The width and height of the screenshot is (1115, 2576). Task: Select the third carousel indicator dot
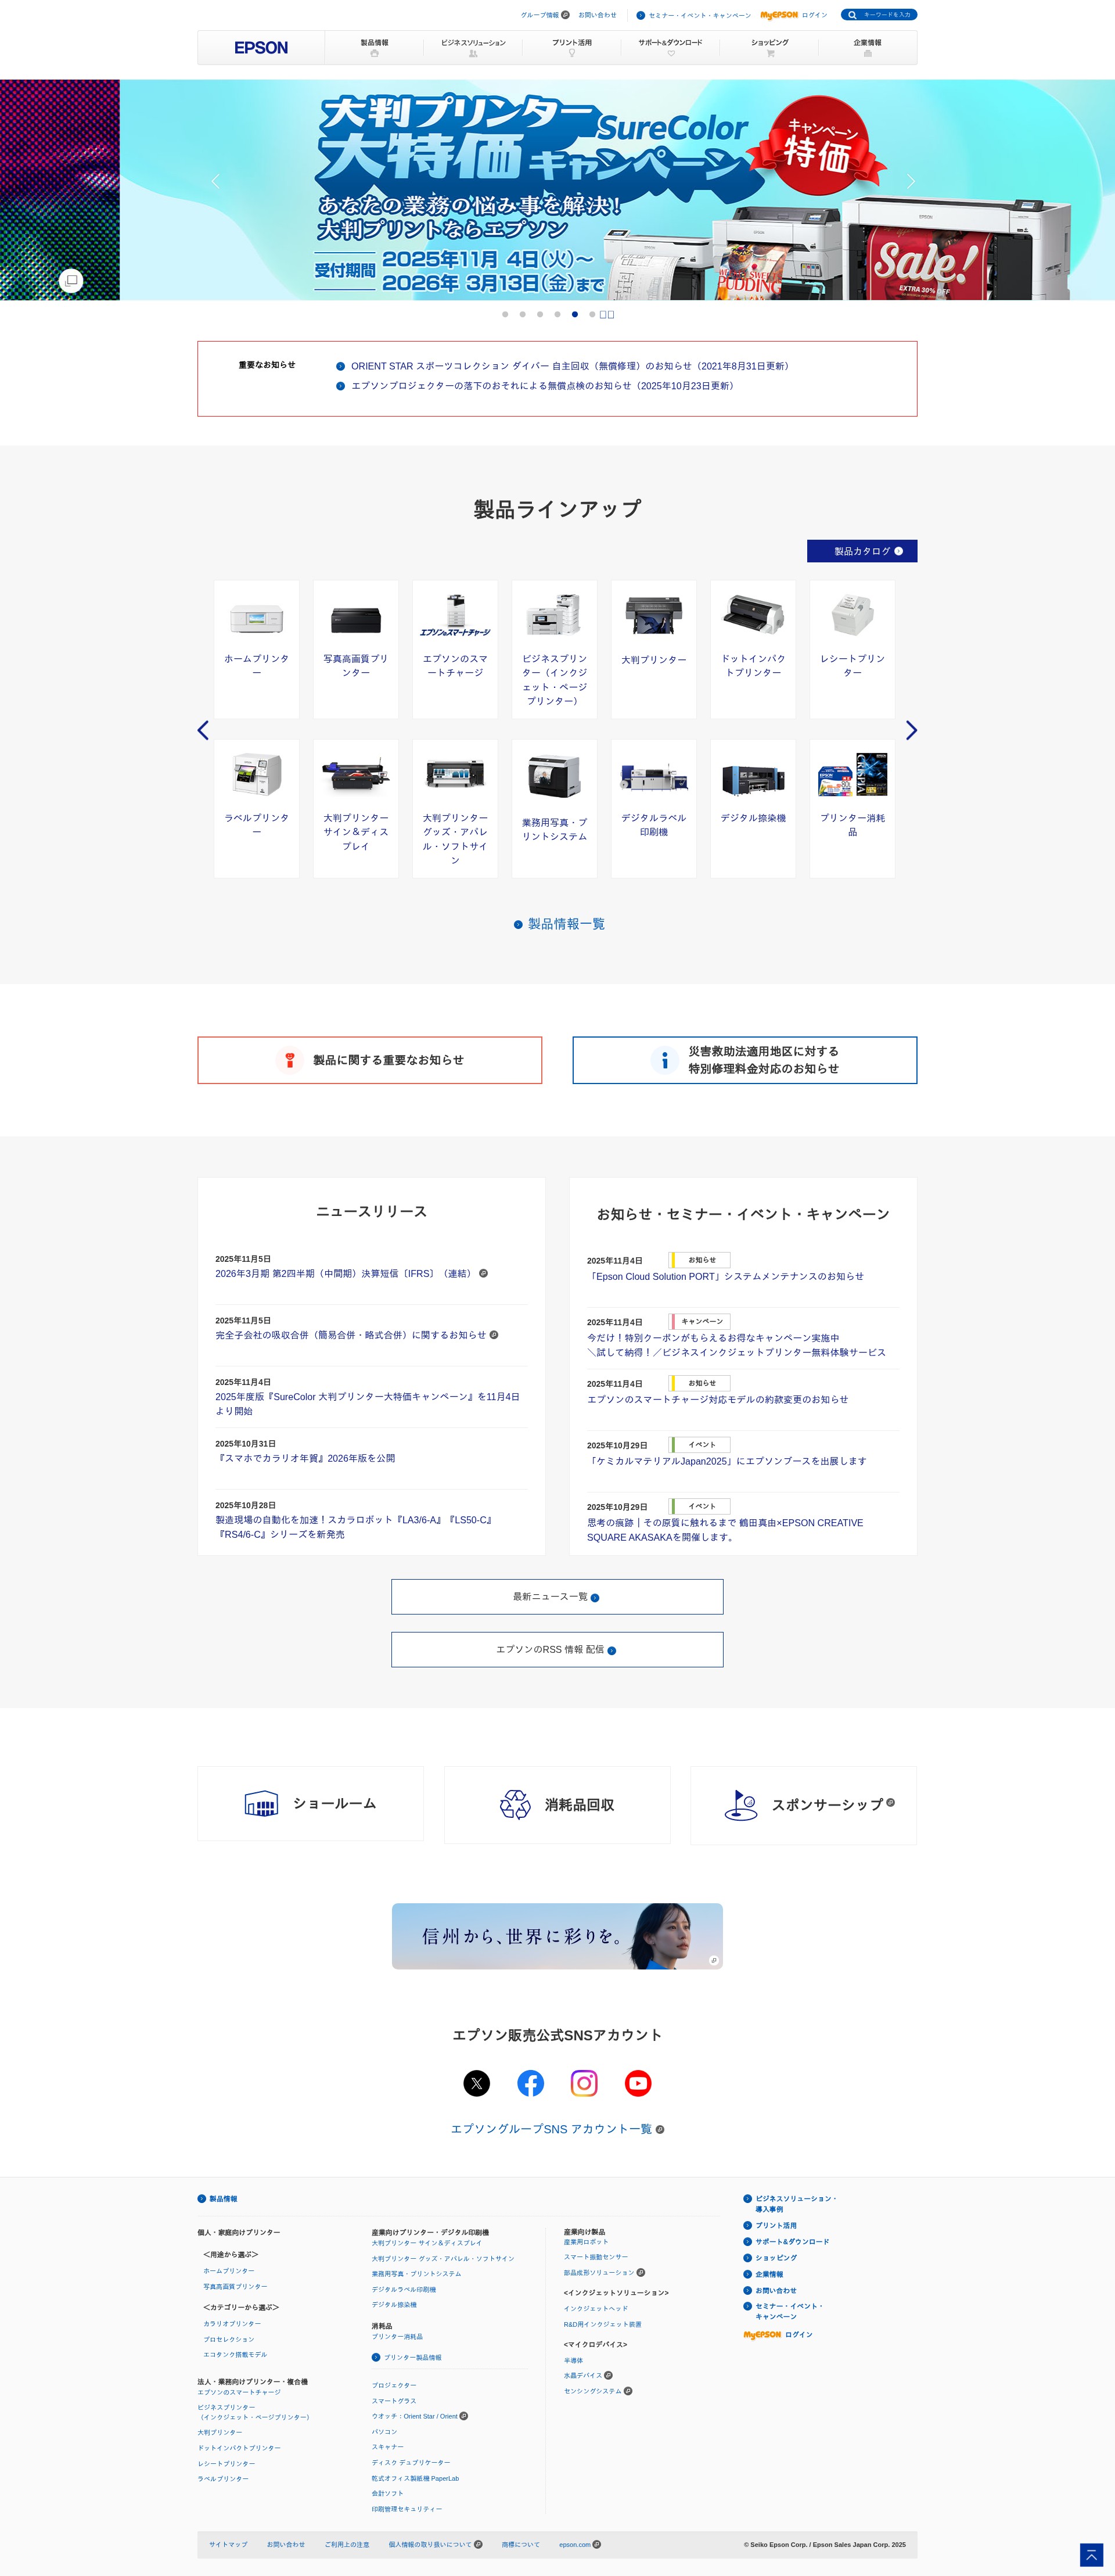pyautogui.click(x=540, y=314)
